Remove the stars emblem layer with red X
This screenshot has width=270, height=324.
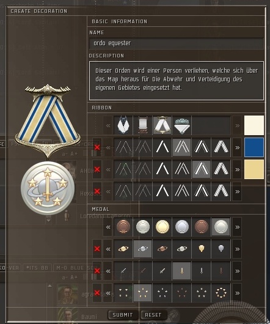tap(97, 293)
